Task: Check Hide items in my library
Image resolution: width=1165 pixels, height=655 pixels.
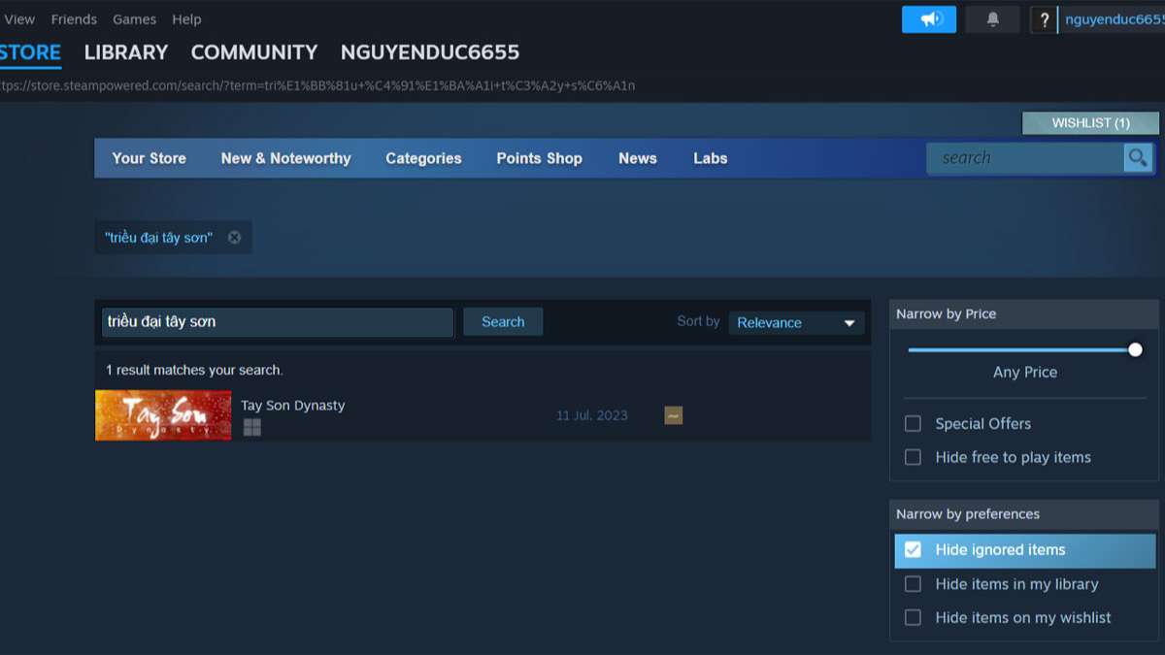Action: (913, 584)
